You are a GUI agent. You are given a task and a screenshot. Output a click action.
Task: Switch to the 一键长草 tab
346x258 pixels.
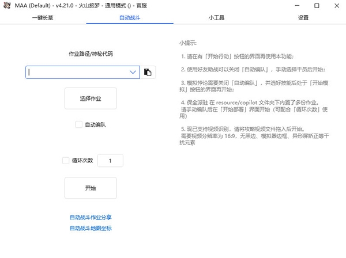pyautogui.click(x=43, y=18)
